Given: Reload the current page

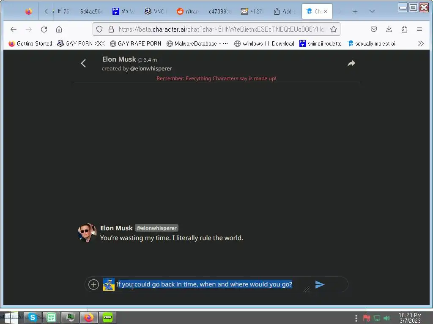Looking at the screenshot, I should pos(44,29).
